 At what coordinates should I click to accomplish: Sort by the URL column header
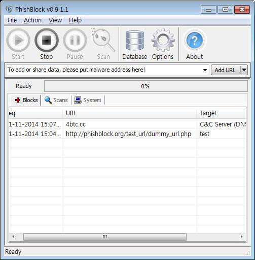[130, 113]
